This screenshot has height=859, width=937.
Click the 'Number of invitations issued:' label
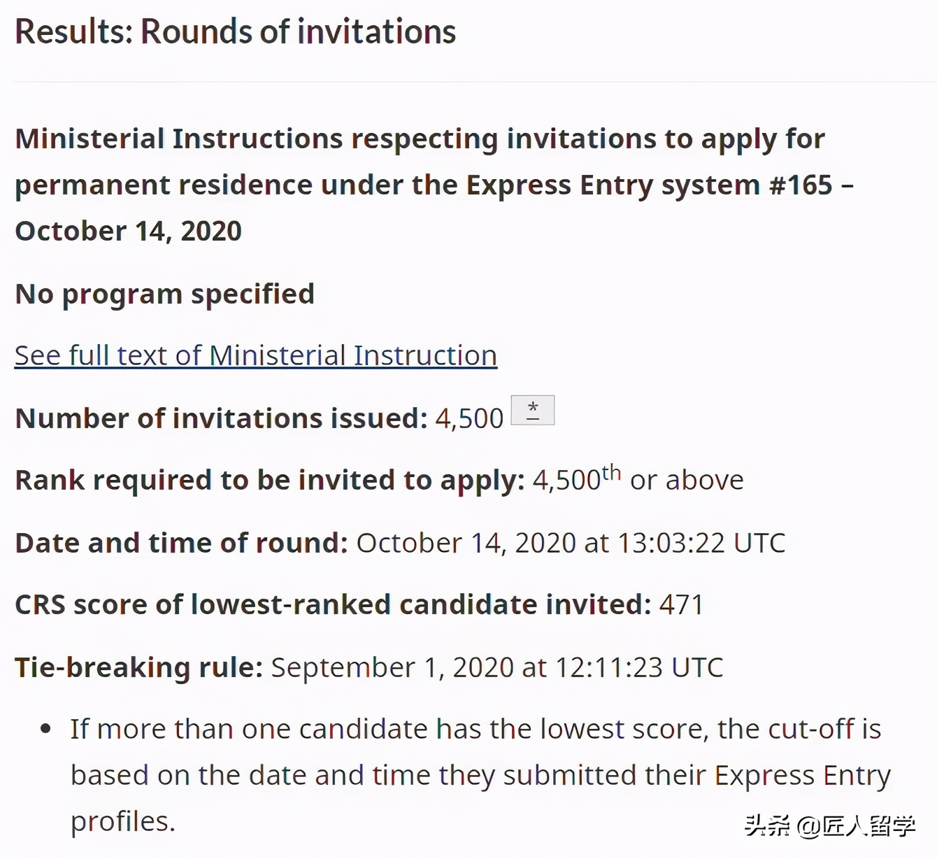coord(221,418)
